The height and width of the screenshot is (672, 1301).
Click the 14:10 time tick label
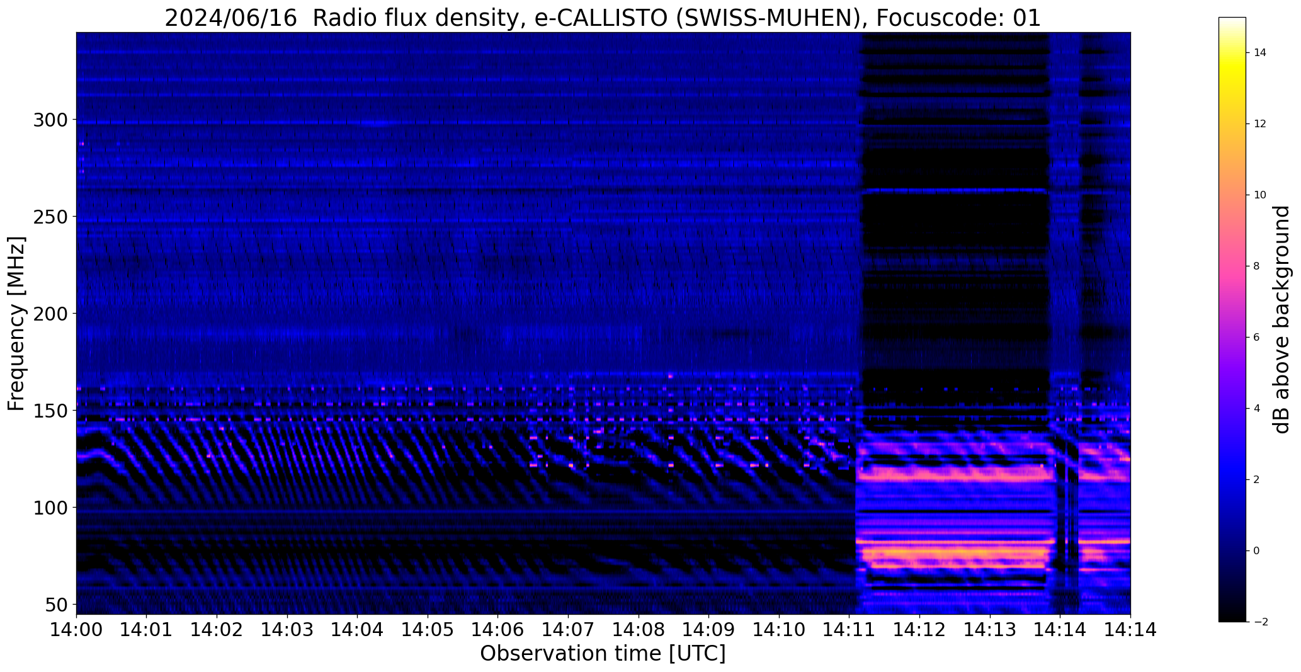point(780,630)
